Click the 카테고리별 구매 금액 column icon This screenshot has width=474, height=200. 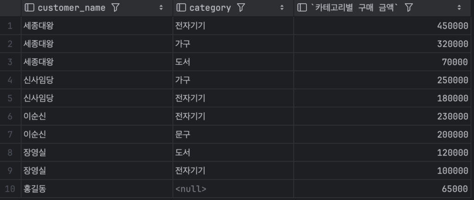coord(302,8)
